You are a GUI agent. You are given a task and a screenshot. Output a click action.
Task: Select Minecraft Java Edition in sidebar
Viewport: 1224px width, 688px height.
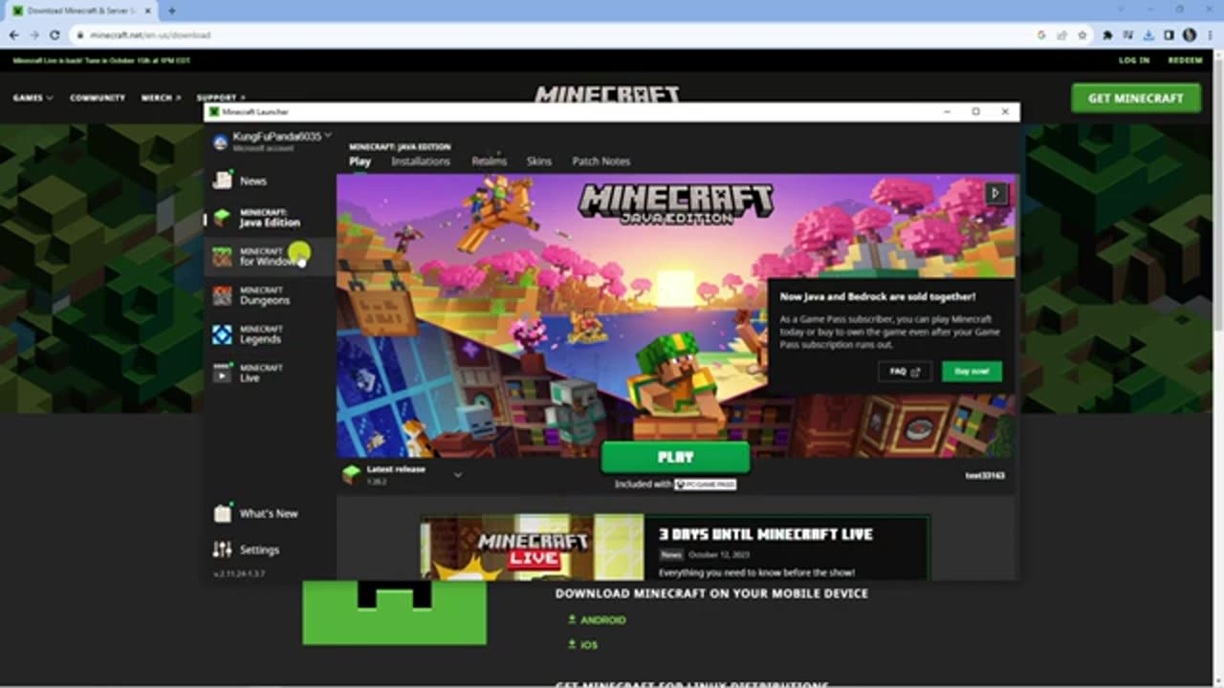(269, 219)
